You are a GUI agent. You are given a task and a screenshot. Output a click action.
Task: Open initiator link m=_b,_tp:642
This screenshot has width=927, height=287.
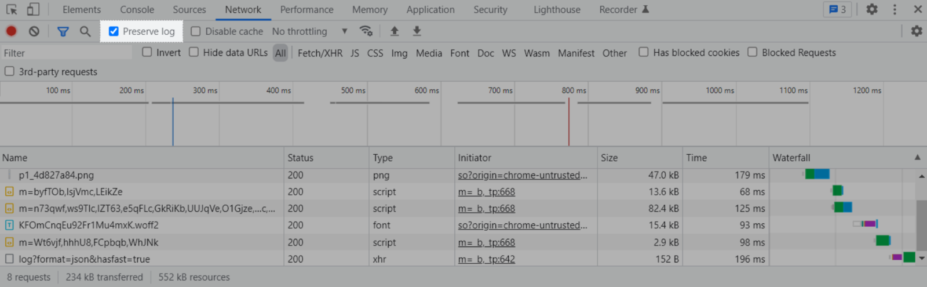[487, 259]
